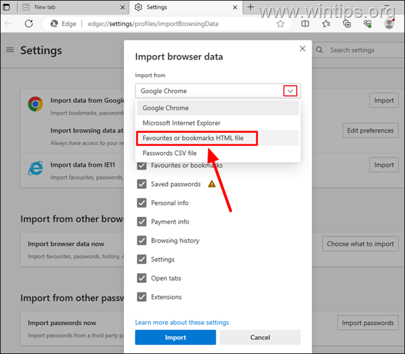Click Import data from IE11 heading
The width and height of the screenshot is (405, 354).
83,165
